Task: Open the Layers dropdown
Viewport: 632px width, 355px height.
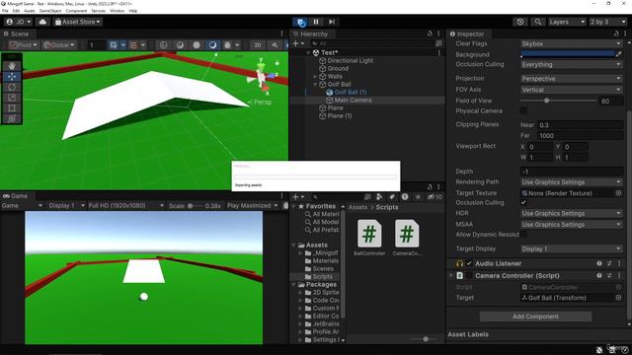Action: [566, 22]
